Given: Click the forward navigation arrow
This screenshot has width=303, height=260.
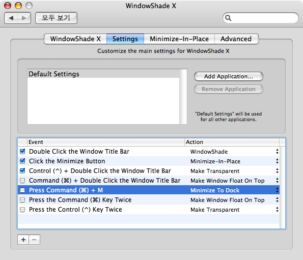Looking at the screenshot, I should pyautogui.click(x=24, y=18).
